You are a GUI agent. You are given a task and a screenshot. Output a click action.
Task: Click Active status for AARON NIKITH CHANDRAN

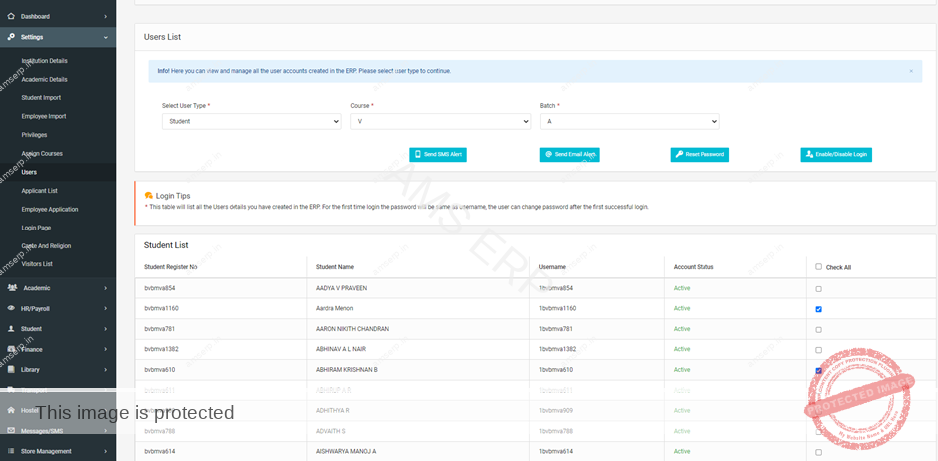coord(682,329)
